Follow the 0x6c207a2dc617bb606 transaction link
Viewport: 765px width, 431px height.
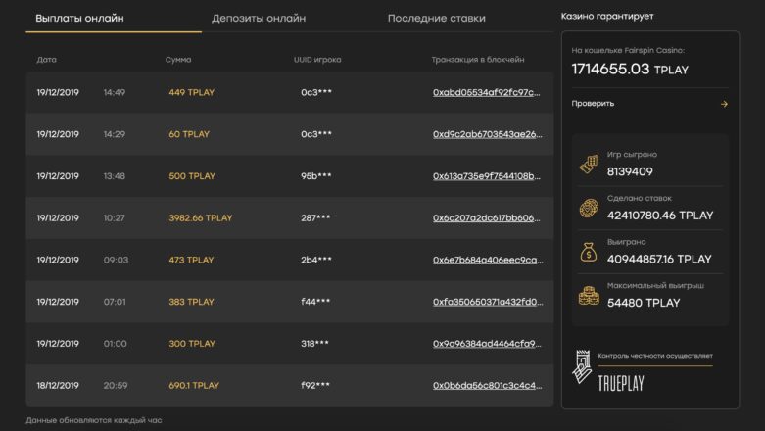pos(486,218)
